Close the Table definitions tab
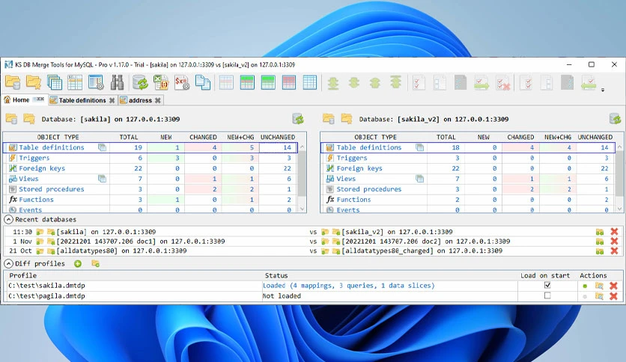The image size is (626, 362). [x=112, y=100]
